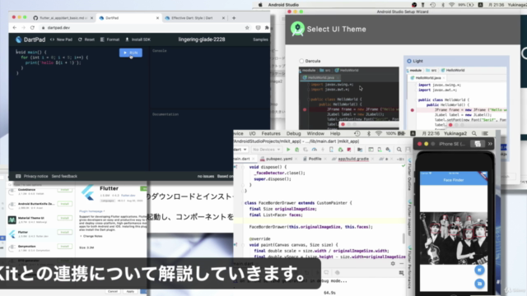Screen dimensions: 527x296
Task: Open the Debug menu
Action: click(x=293, y=133)
